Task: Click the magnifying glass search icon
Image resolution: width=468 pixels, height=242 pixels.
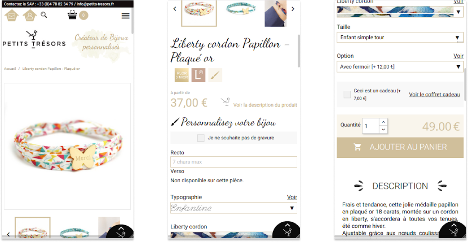Action: 44,15
